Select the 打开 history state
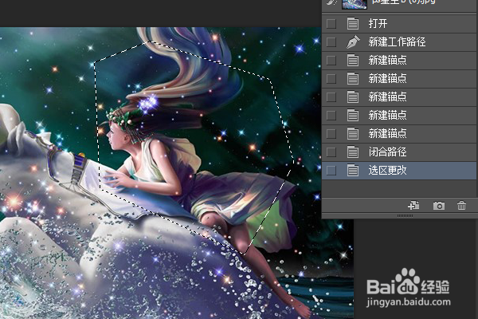478x319 pixels. pyautogui.click(x=399, y=23)
